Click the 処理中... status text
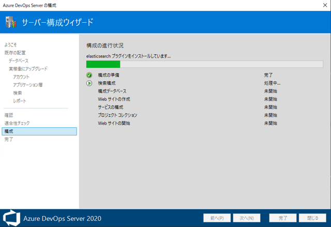The height and width of the screenshot is (227, 331). (272, 83)
